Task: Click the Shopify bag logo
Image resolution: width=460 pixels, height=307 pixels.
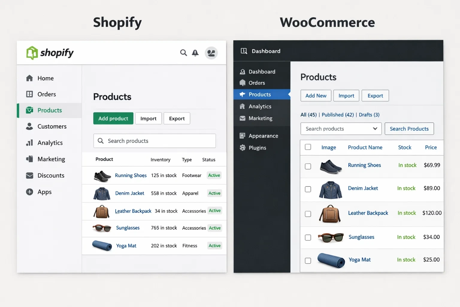Action: [x=32, y=53]
